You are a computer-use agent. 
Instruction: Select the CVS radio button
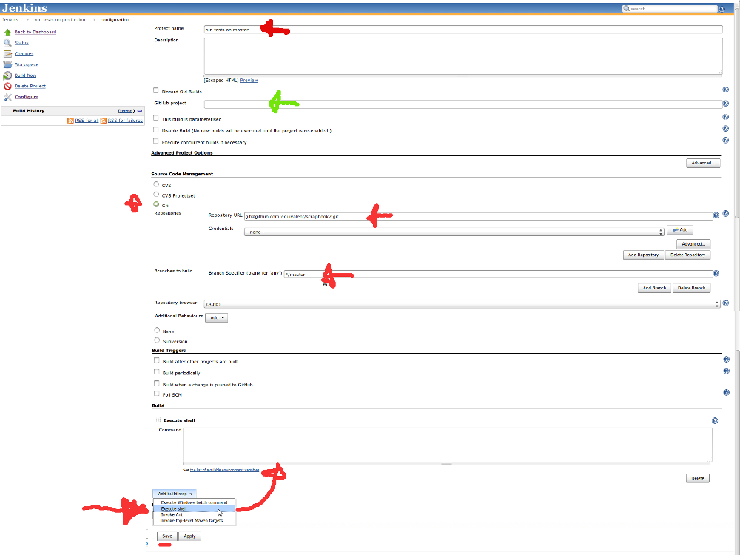[156, 184]
